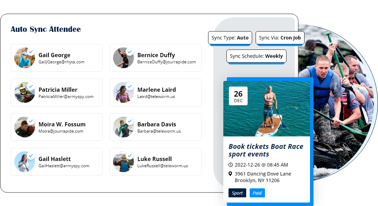Select the Sport tag on event card
Viewport: 378px width, 206px height.
tap(237, 193)
